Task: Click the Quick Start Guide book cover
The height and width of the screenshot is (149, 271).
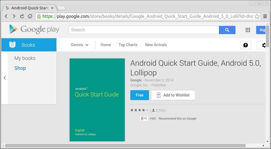Action: point(97,100)
